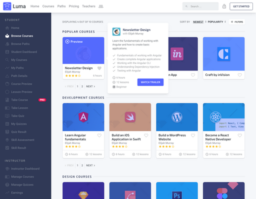Click the Figma logo in Design Courses

coord(222,193)
